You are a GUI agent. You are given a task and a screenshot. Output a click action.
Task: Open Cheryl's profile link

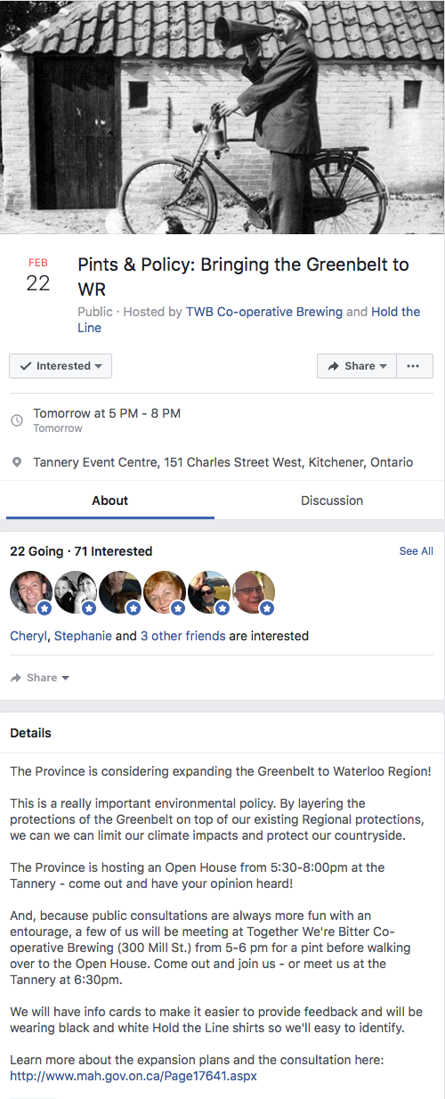tap(30, 636)
